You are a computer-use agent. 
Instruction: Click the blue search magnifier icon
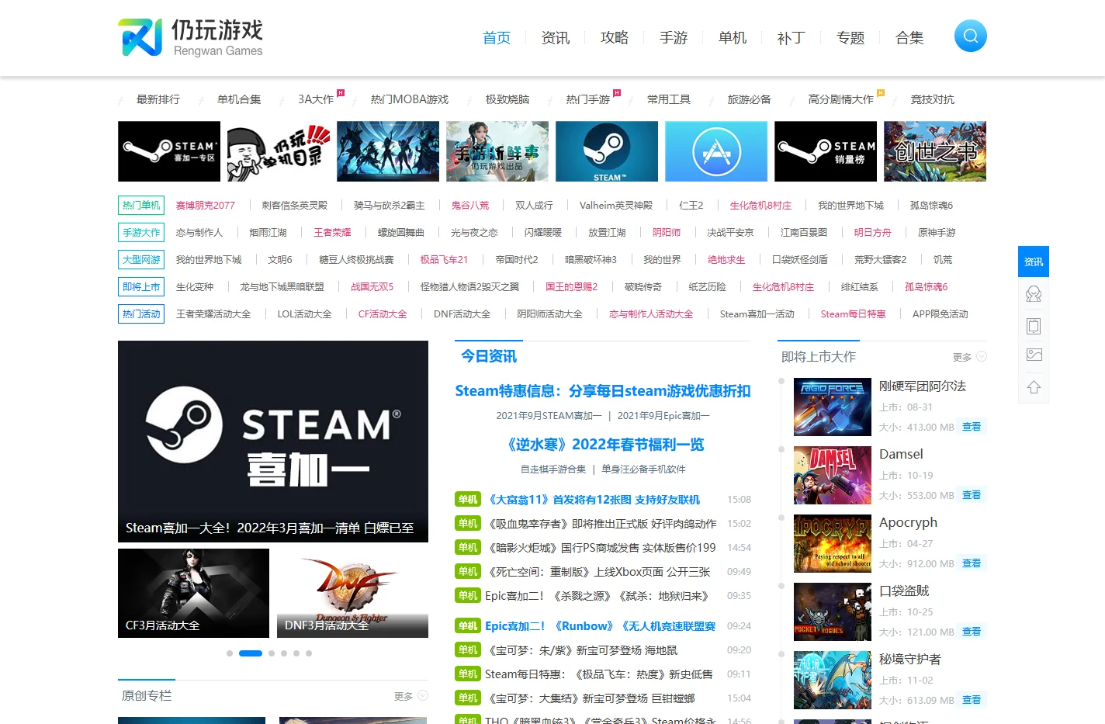click(970, 36)
